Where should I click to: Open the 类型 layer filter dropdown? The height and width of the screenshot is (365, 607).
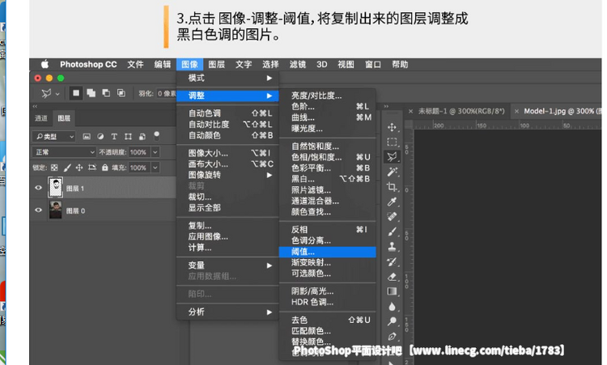pos(53,137)
